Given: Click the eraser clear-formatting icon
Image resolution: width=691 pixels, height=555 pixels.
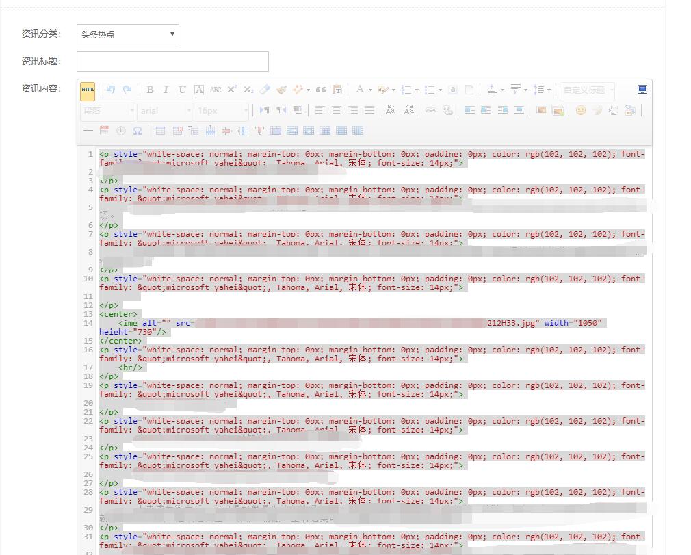Looking at the screenshot, I should pyautogui.click(x=265, y=90).
